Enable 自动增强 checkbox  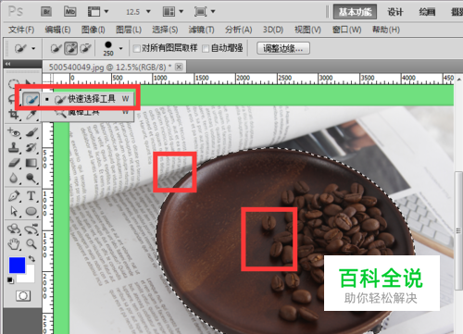pyautogui.click(x=206, y=48)
